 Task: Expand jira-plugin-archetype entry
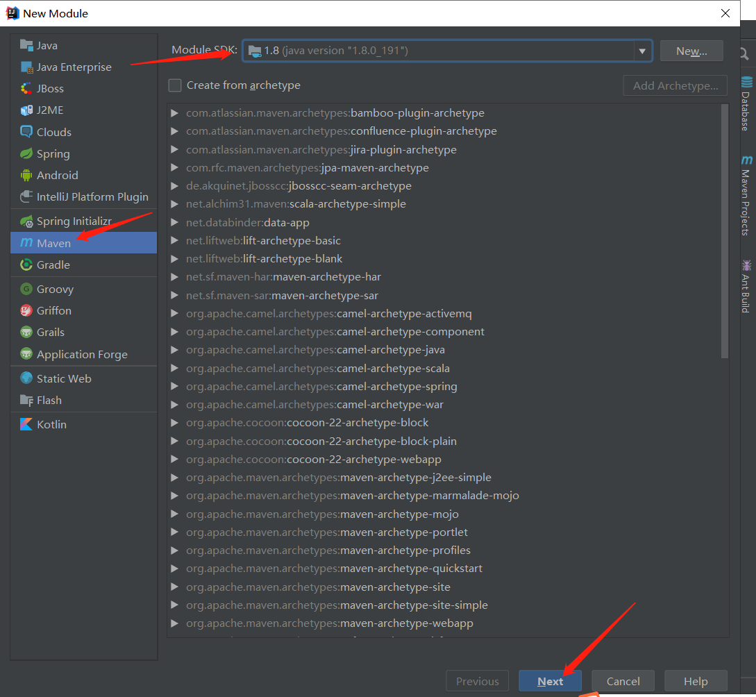[x=174, y=149]
